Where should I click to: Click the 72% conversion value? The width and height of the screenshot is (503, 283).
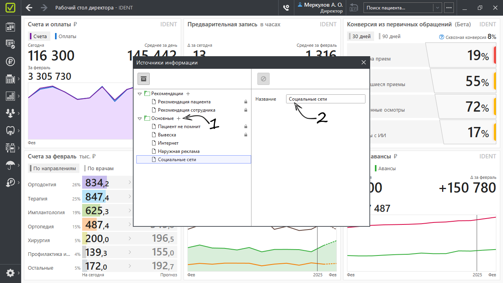point(478,107)
